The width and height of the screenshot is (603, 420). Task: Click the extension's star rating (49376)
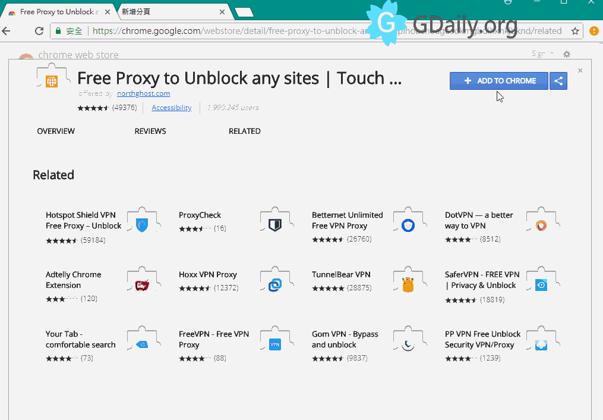point(107,108)
